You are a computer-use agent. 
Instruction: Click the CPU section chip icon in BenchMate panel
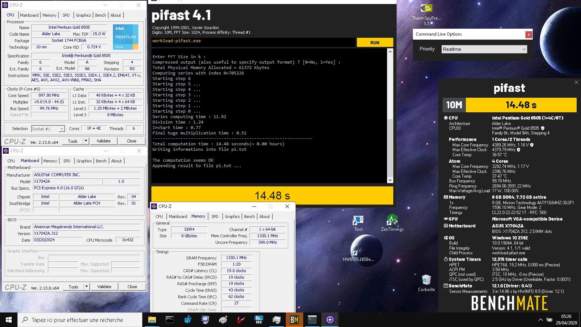(x=446, y=118)
